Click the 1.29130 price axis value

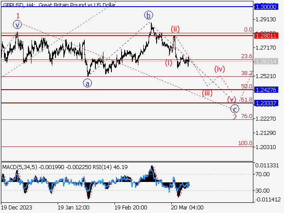(x=265, y=19)
